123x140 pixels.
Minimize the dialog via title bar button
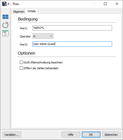point(94,4)
